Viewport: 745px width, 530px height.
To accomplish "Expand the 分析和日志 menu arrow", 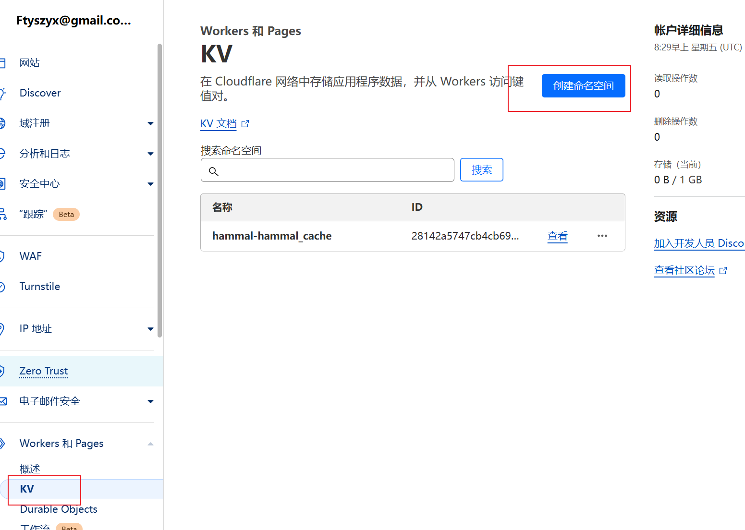I will 150,154.
